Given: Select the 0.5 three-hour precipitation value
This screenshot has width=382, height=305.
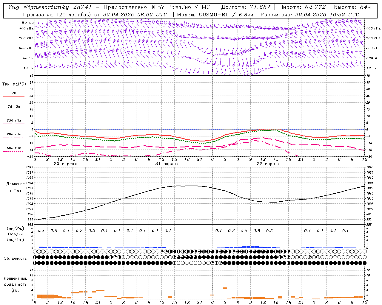Looking at the screenshot, I should [x=54, y=231].
